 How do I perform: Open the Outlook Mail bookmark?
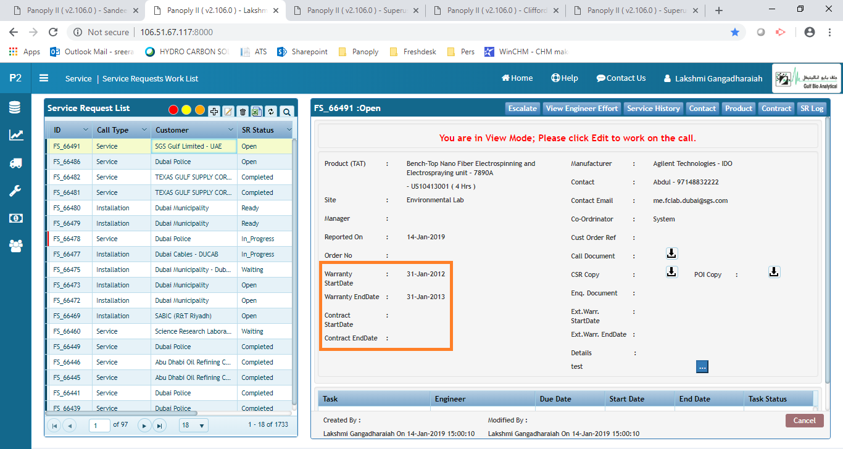(92, 52)
